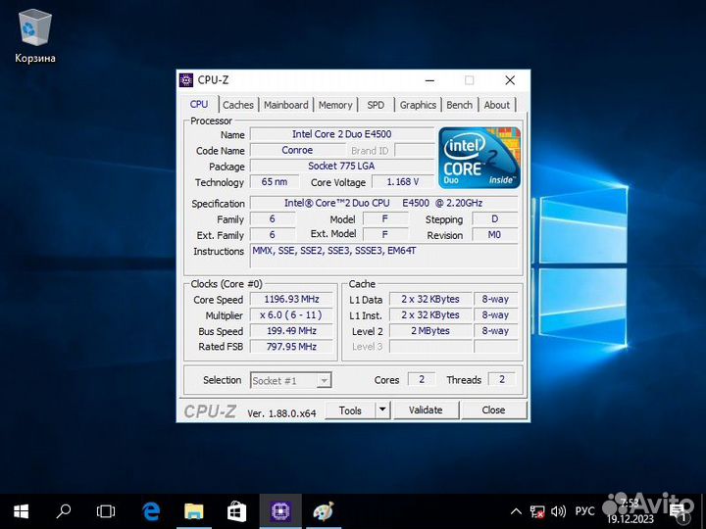Click the volume speaker tray icon

(558, 511)
